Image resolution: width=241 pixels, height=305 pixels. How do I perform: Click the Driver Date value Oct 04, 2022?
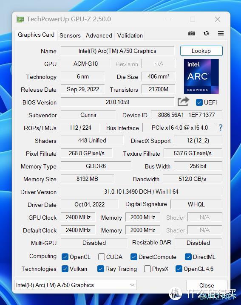pyautogui.click(x=89, y=204)
